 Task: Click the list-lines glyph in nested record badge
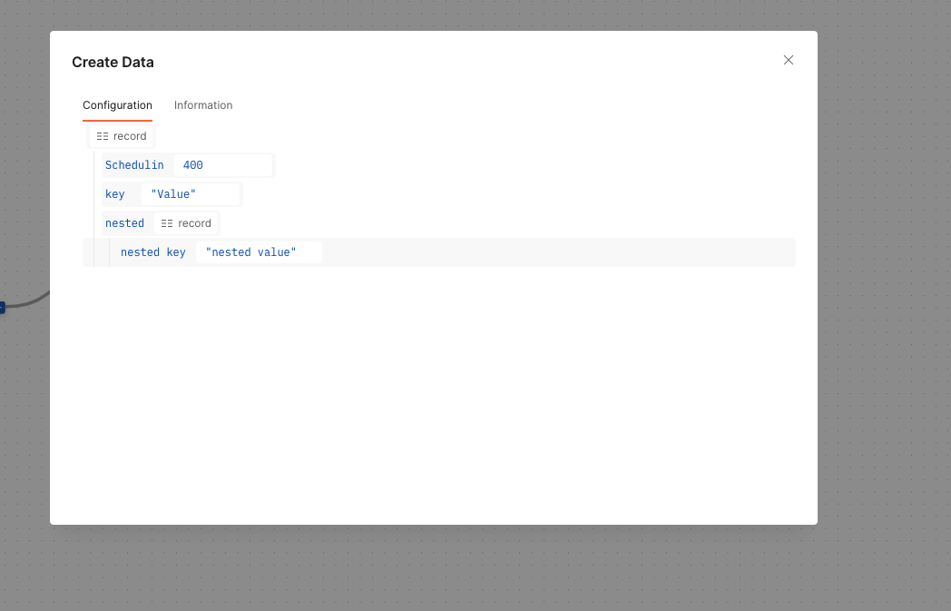[x=166, y=222]
